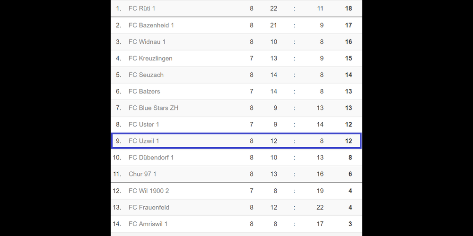Click on FC Seuzach team name

(146, 75)
